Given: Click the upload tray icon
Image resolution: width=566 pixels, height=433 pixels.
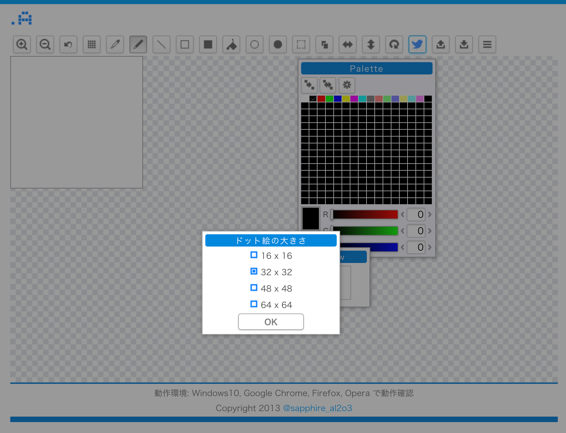Looking at the screenshot, I should click(441, 44).
